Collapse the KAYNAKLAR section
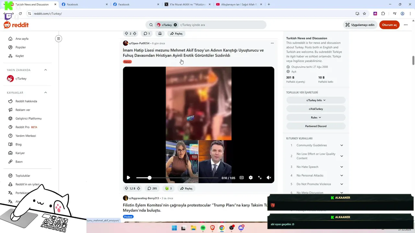The image size is (415, 233). [45, 93]
